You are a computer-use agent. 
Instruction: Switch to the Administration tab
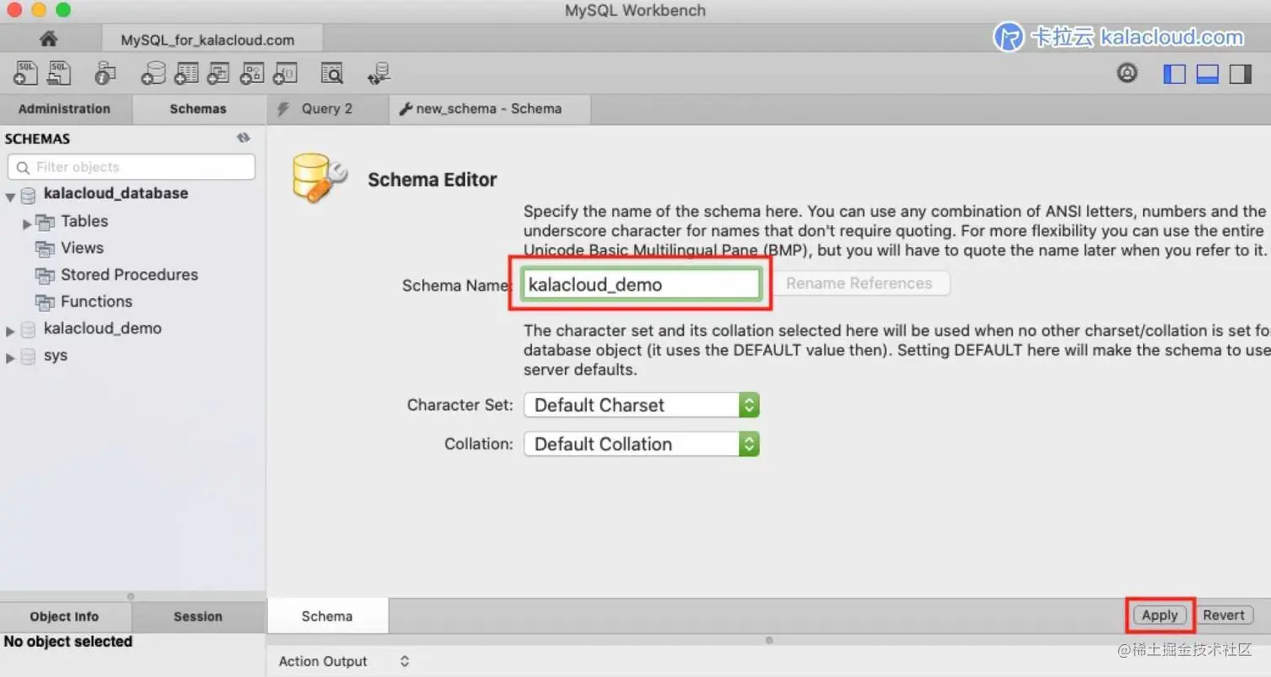point(65,109)
